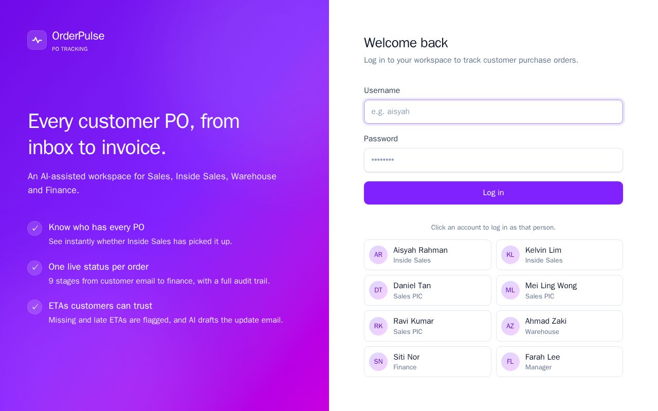Image resolution: width=658 pixels, height=411 pixels.
Task: Click checkmark icon beside ETAs customers can trust
Action: [35, 307]
